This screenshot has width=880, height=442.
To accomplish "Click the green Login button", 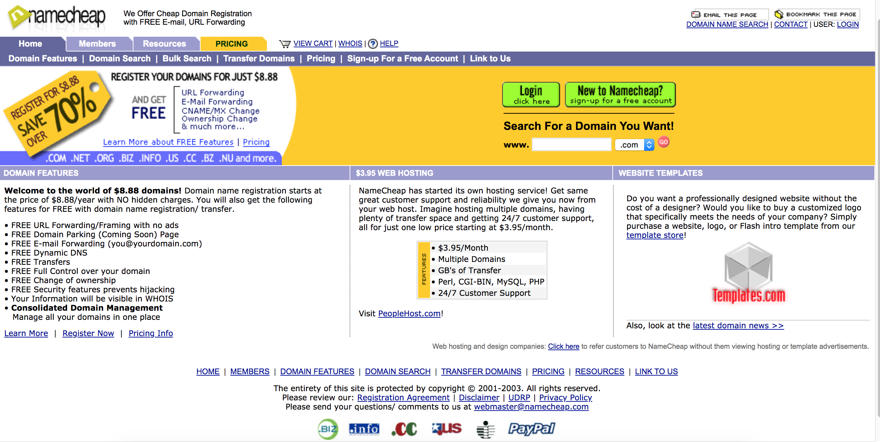I will (531, 95).
